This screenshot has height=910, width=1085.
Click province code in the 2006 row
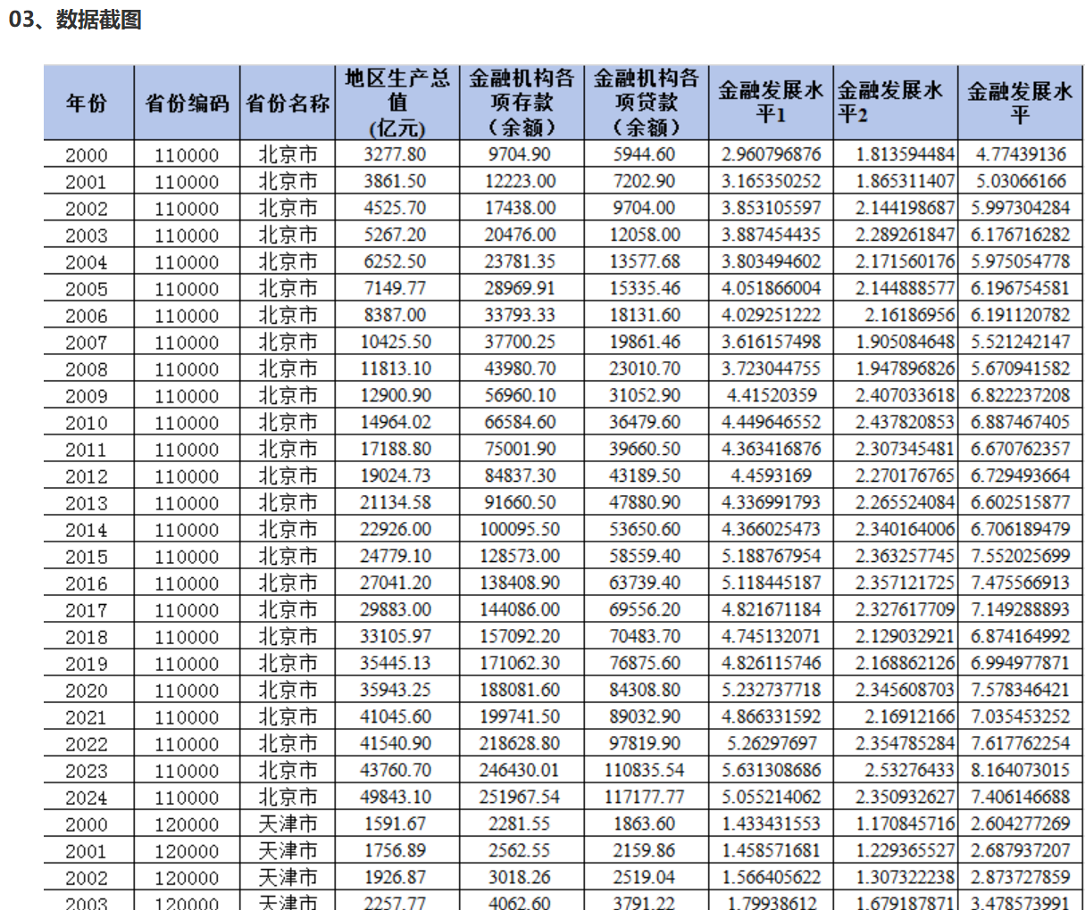(186, 315)
